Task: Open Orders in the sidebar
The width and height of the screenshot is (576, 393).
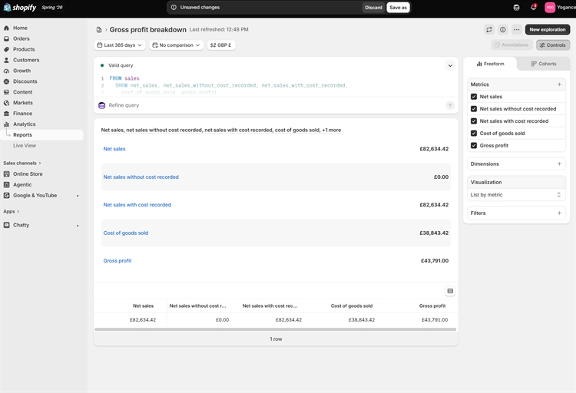Action: pos(22,38)
